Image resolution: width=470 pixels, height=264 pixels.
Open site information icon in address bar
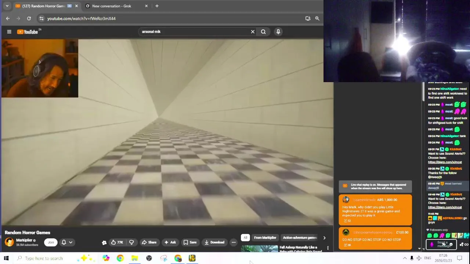coord(41,18)
